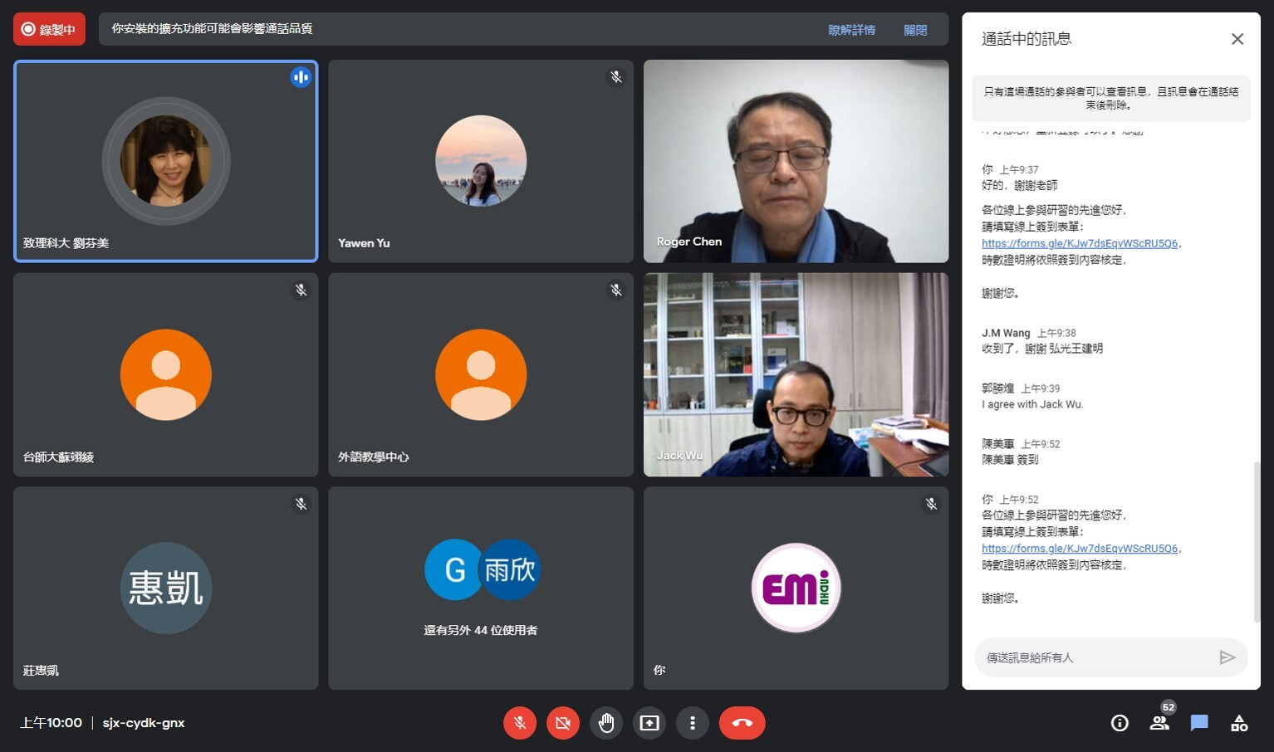Click orange avatar of 台師大蘇翊綾
The image size is (1274, 752).
pos(166,374)
